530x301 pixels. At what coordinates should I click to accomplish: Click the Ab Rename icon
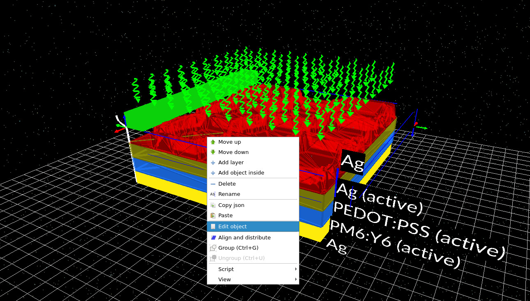213,194
